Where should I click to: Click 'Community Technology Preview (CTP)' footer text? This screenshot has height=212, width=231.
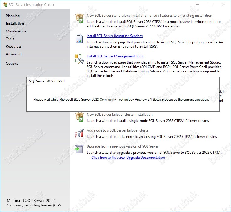click(34, 205)
